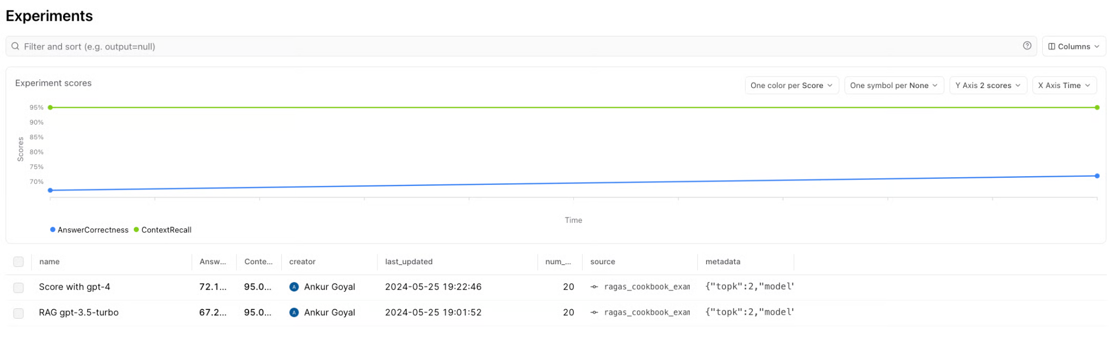Click Ankur Goyal avatar in gpt-3.5-turbo row

click(x=294, y=312)
